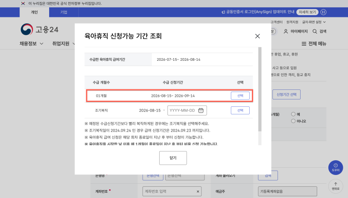Click the received period 2026-07-15~ 2026-08-14
Viewport: 348px width, 198px height.
click(x=178, y=59)
